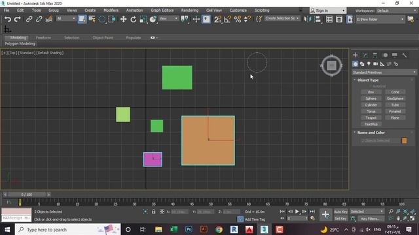Click the Key Filters button
The image size is (419, 235).
coord(371,219)
